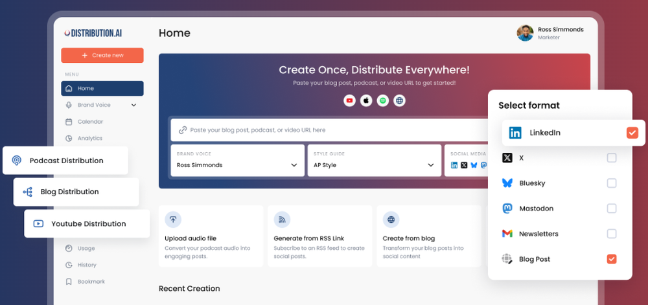Click the Blog Distribution branch icon
This screenshot has height=305, width=648.
[x=28, y=192]
